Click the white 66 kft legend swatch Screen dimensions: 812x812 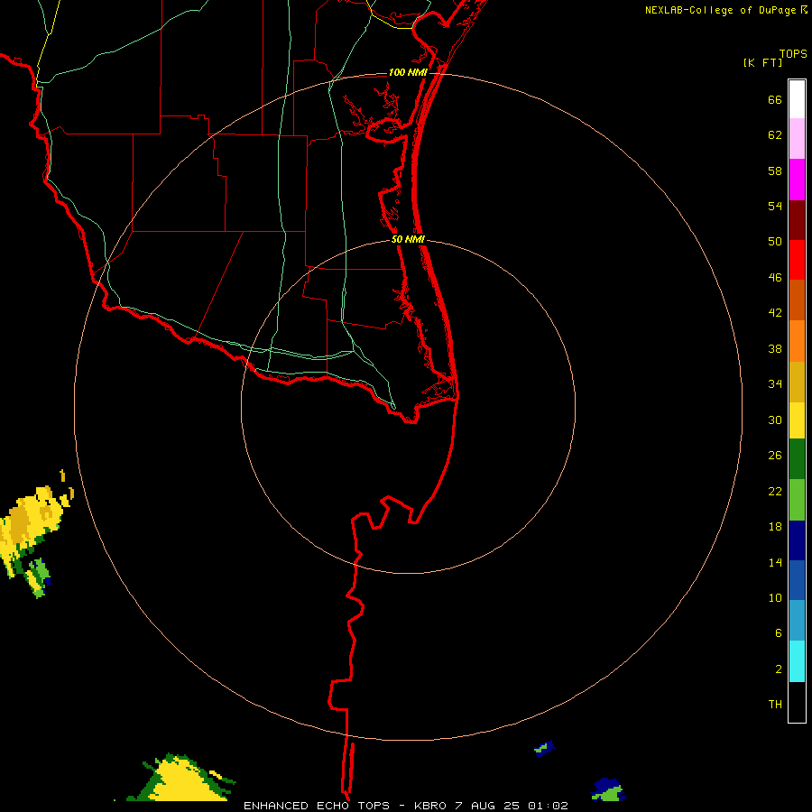tap(797, 99)
